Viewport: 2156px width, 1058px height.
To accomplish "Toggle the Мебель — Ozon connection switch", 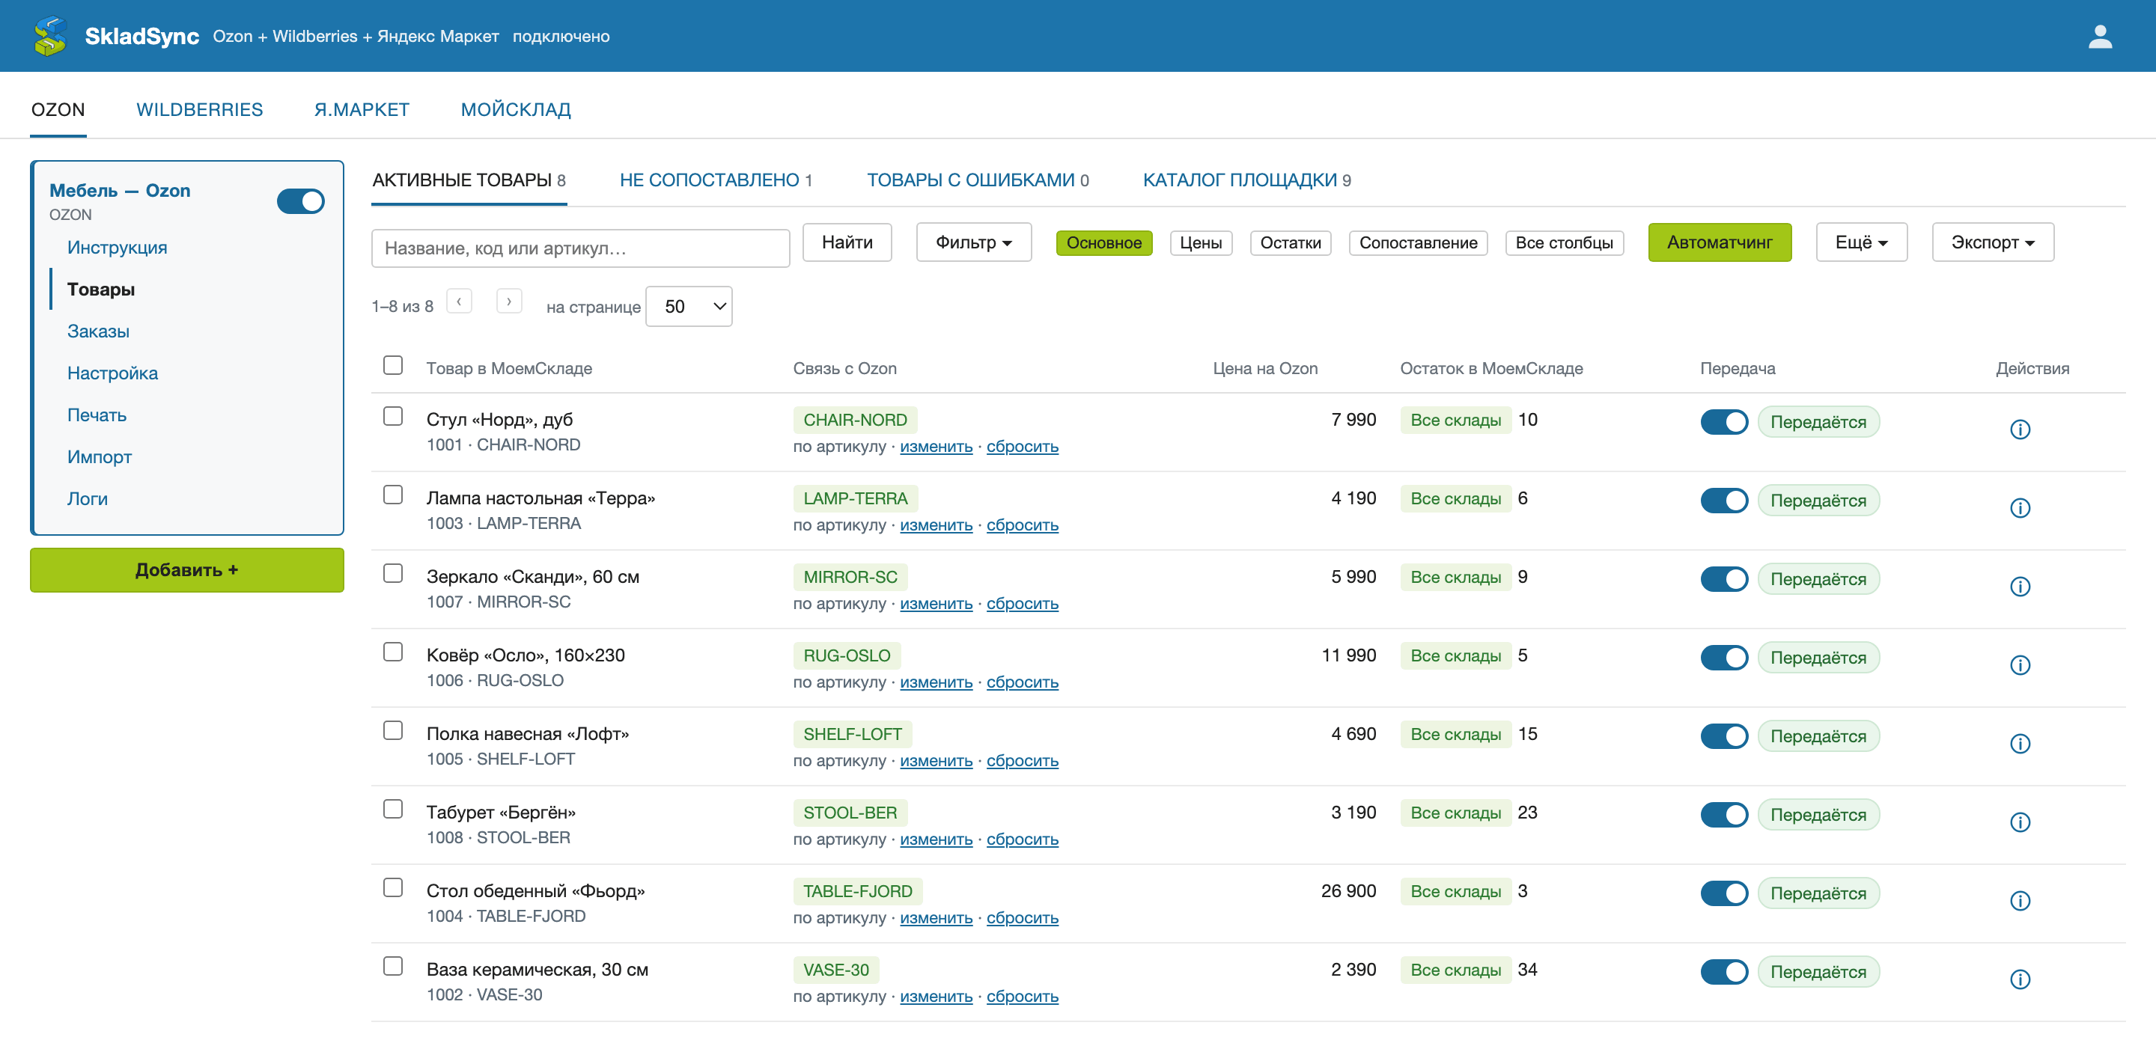I will (x=300, y=201).
